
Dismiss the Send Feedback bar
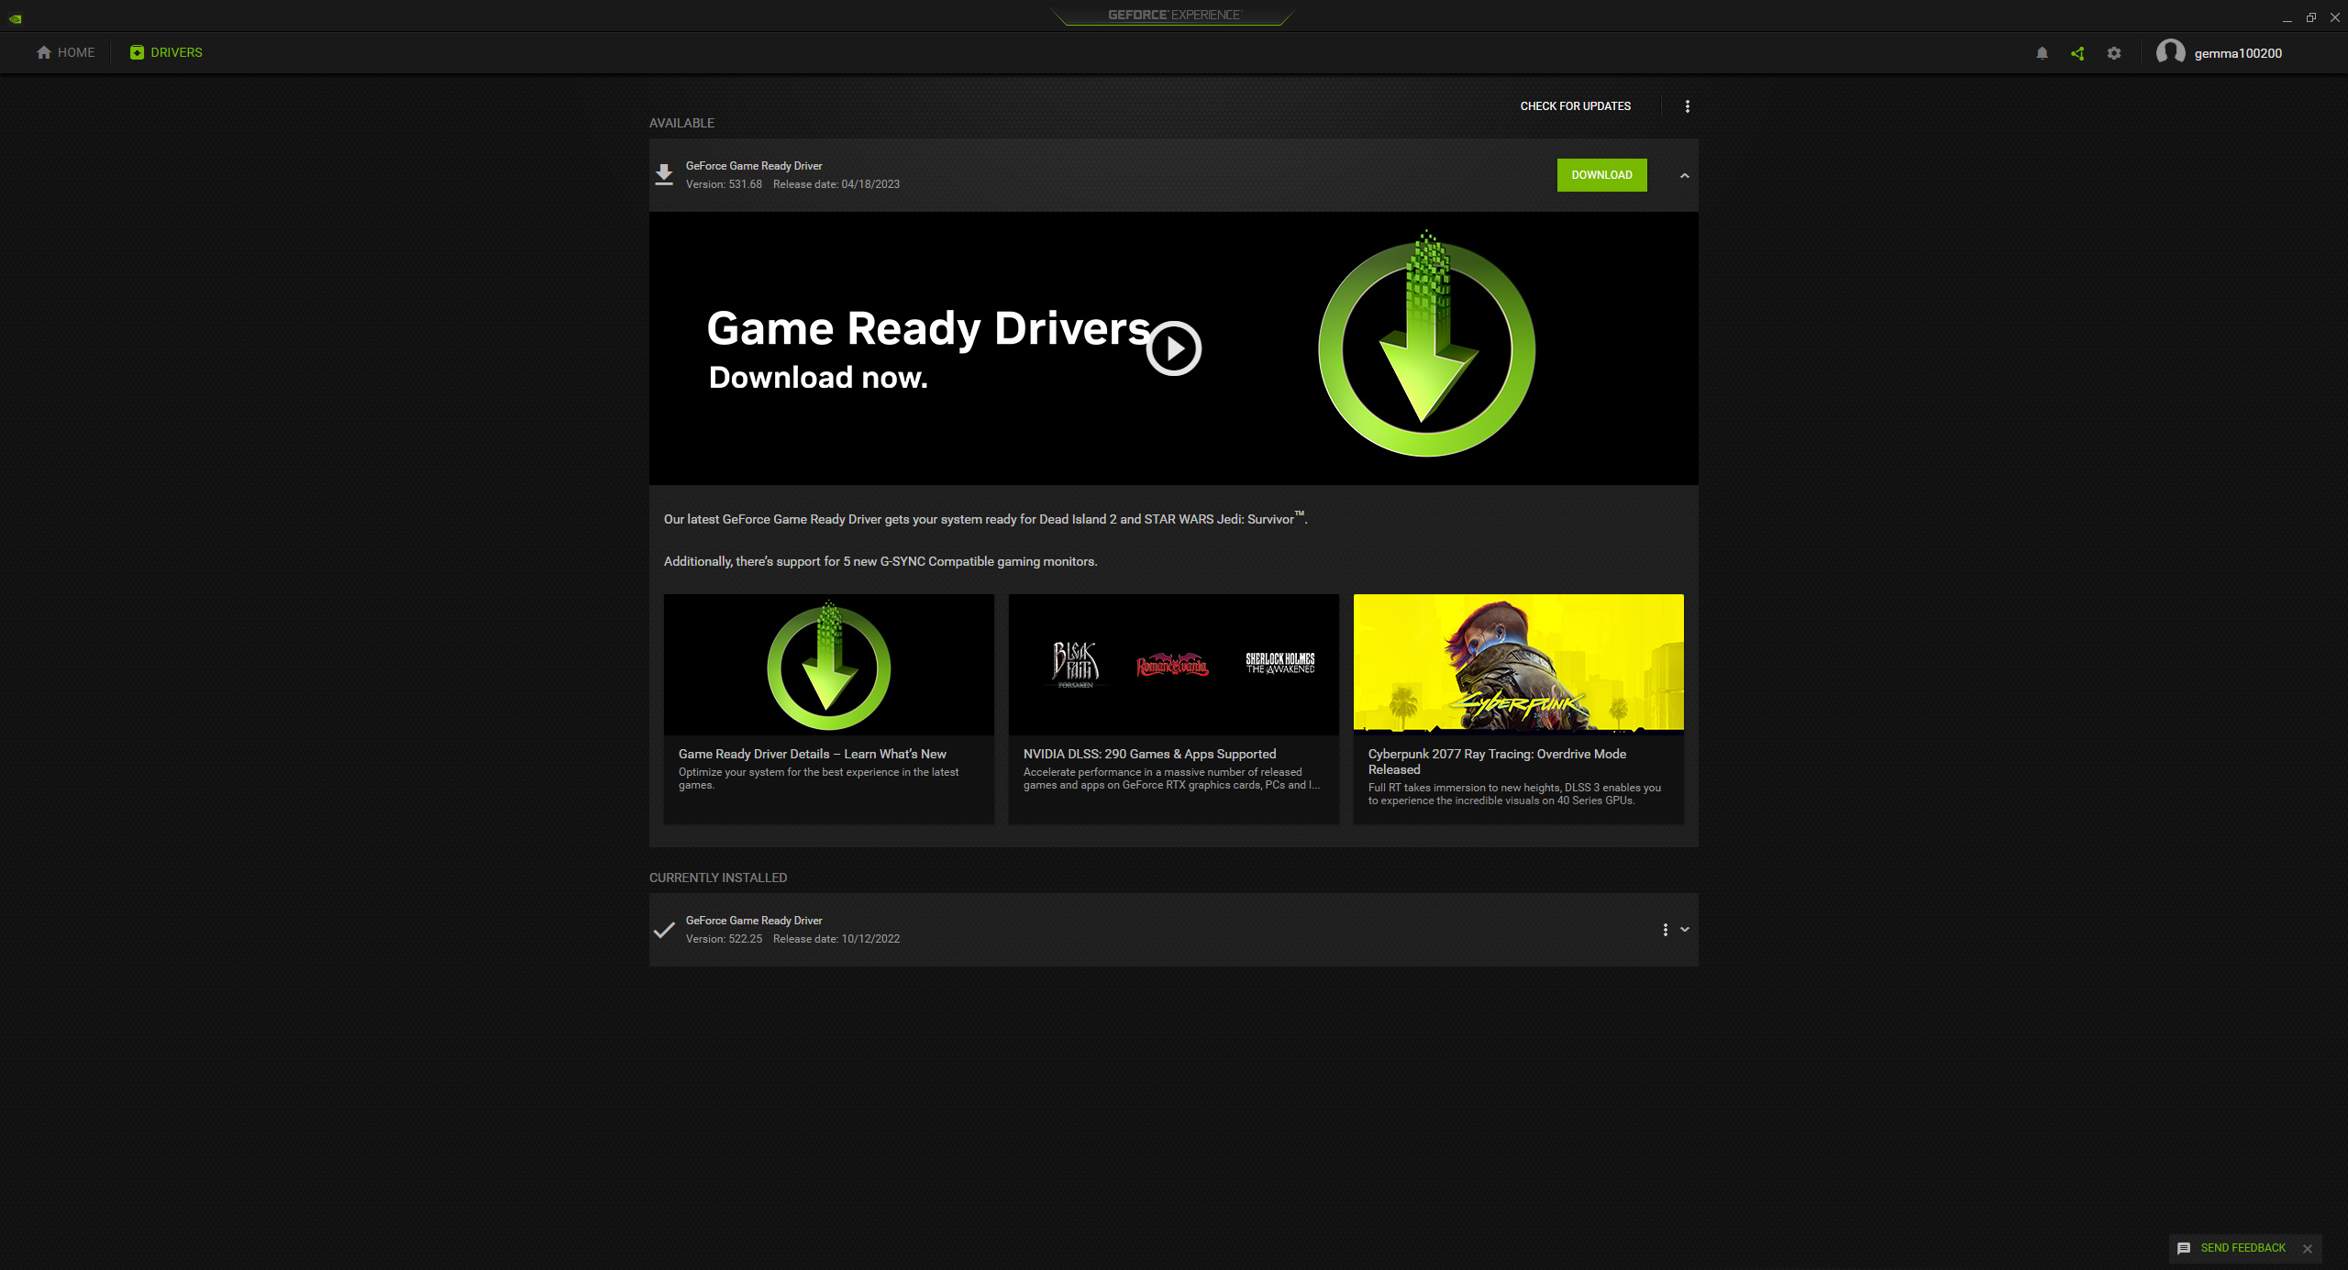point(2308,1249)
